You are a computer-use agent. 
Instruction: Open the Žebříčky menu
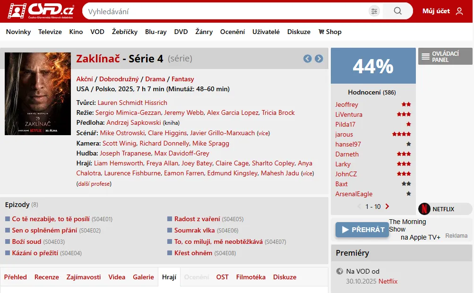point(125,32)
